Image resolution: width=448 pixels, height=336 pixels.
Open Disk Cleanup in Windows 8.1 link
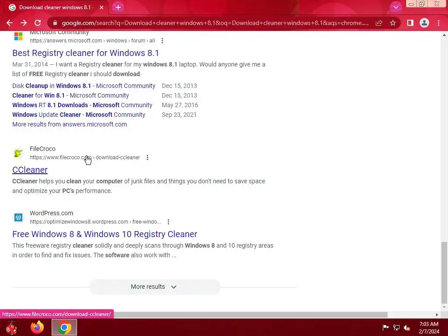click(84, 86)
